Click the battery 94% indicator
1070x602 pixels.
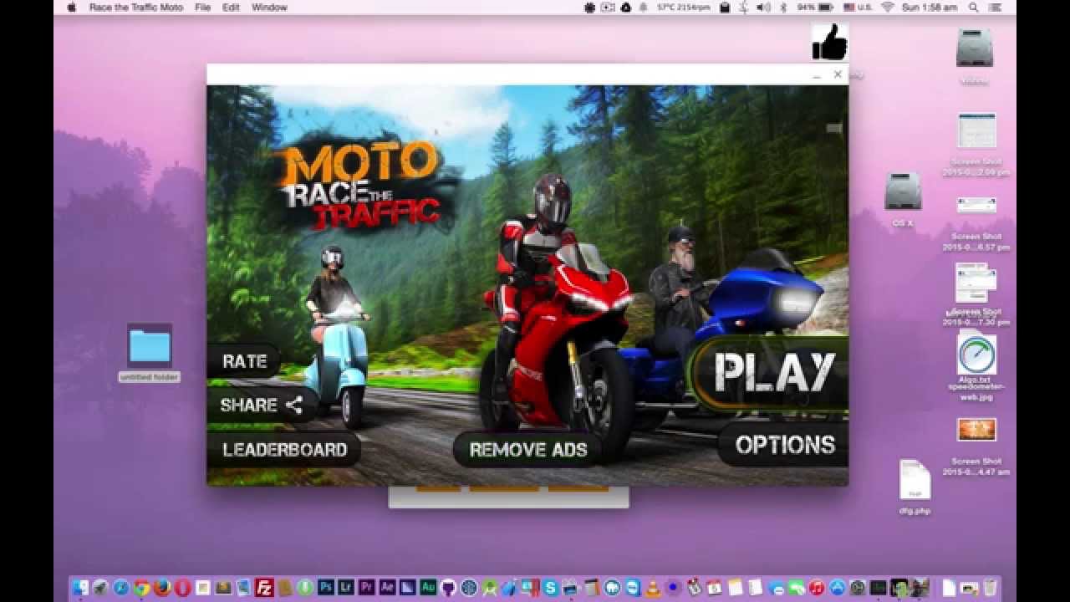[x=815, y=7]
